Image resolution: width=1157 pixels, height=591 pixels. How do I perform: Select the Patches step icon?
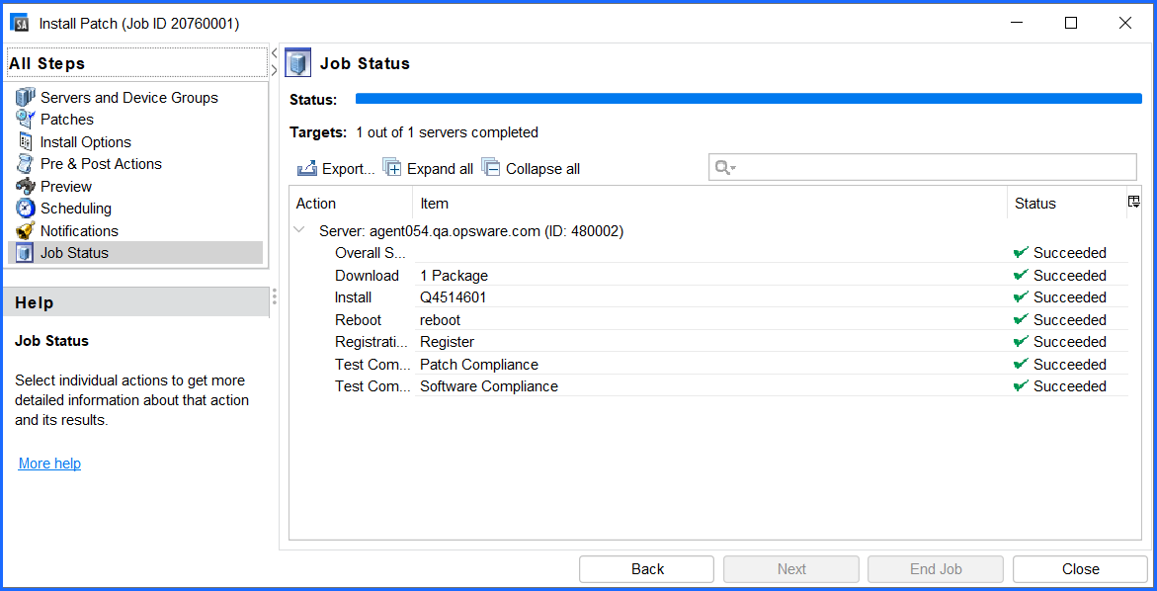25,120
